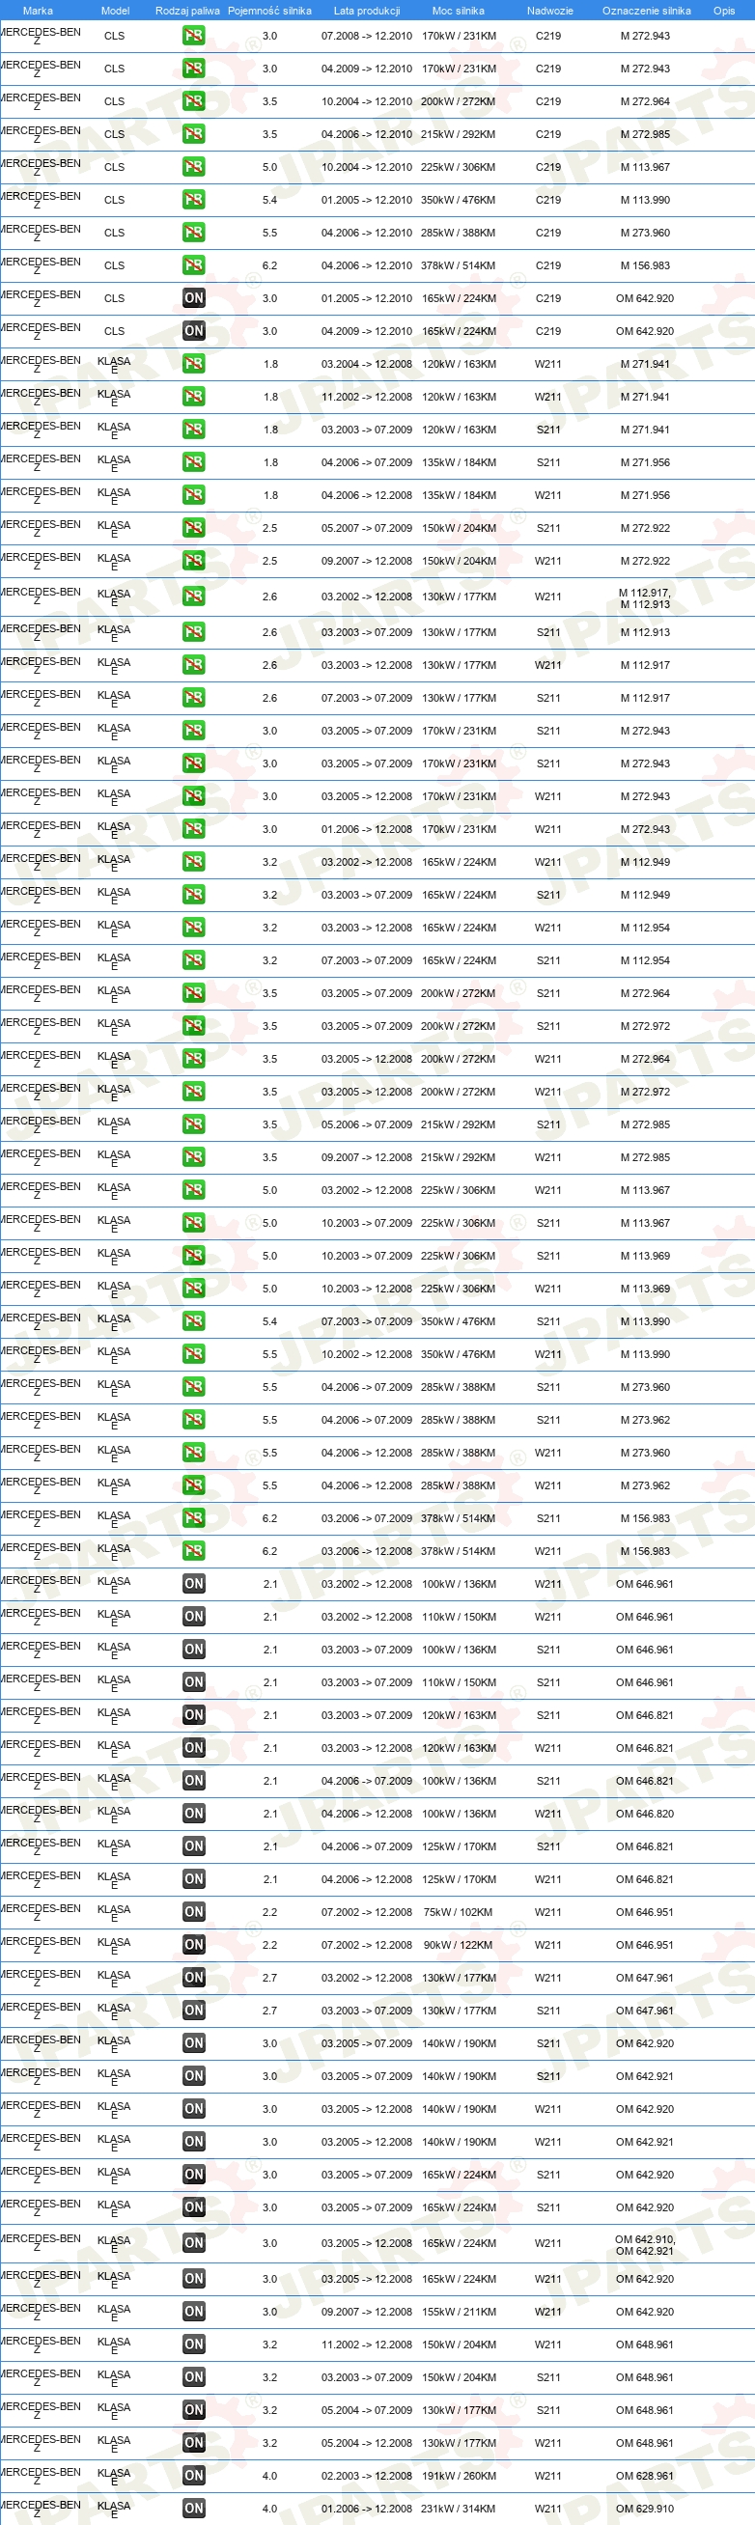Click PB icon in 5.5 10.2002 350kW row
The image size is (755, 2525).
point(194,1355)
